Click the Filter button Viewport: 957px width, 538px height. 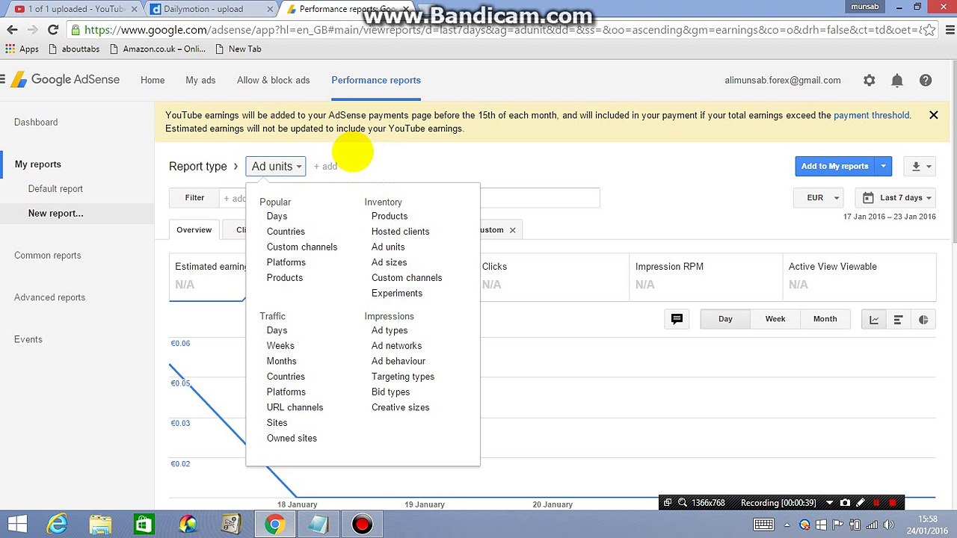pyautogui.click(x=194, y=198)
